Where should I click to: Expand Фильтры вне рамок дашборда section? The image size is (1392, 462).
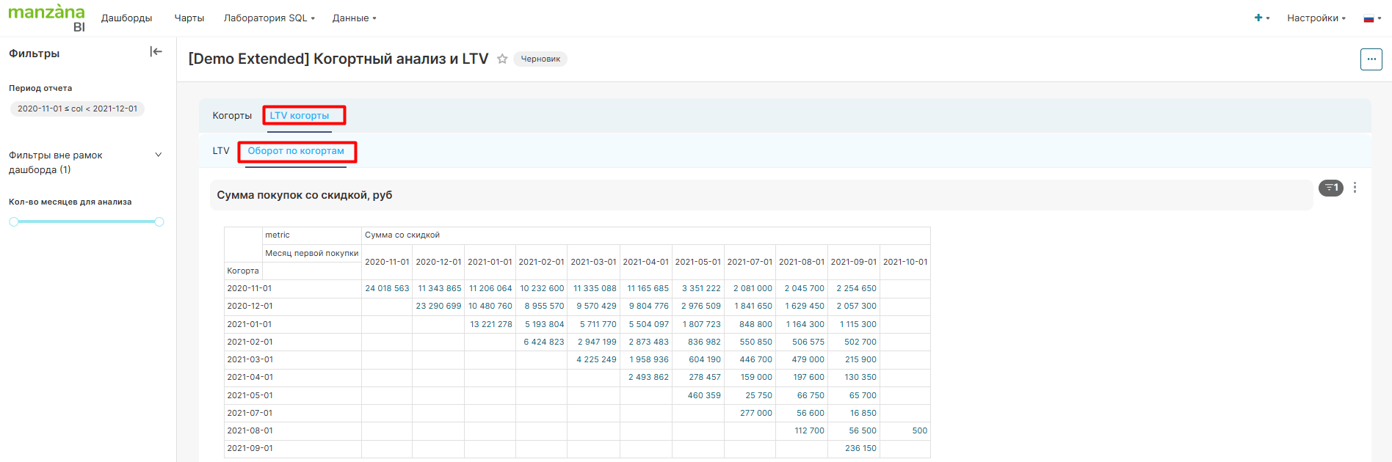[x=158, y=155]
